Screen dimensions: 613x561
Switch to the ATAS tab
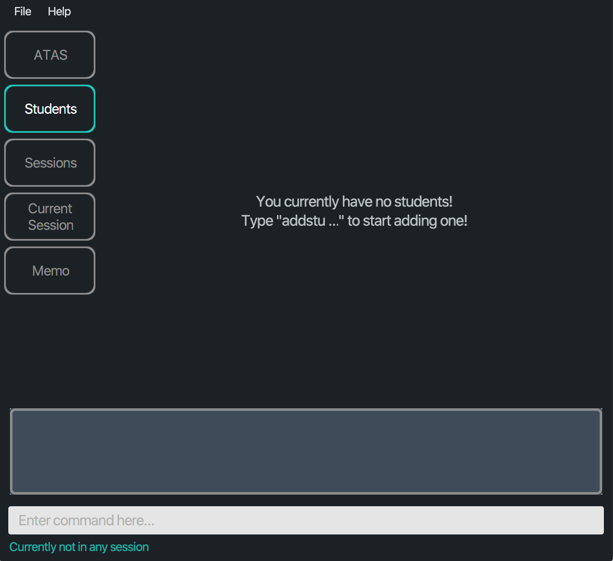(50, 55)
